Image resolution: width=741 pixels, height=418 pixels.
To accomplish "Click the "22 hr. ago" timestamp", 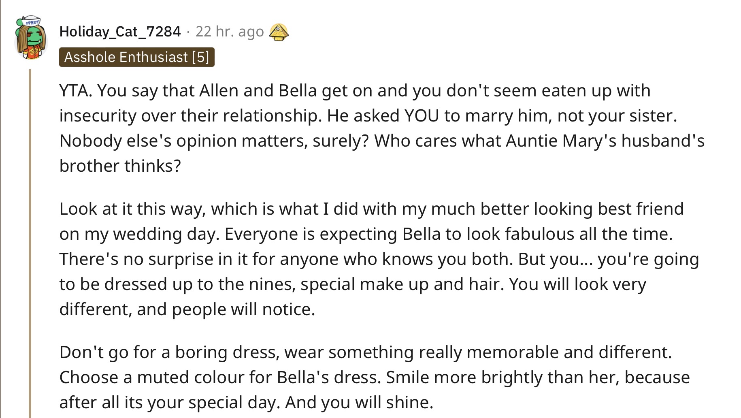I will (x=230, y=32).
